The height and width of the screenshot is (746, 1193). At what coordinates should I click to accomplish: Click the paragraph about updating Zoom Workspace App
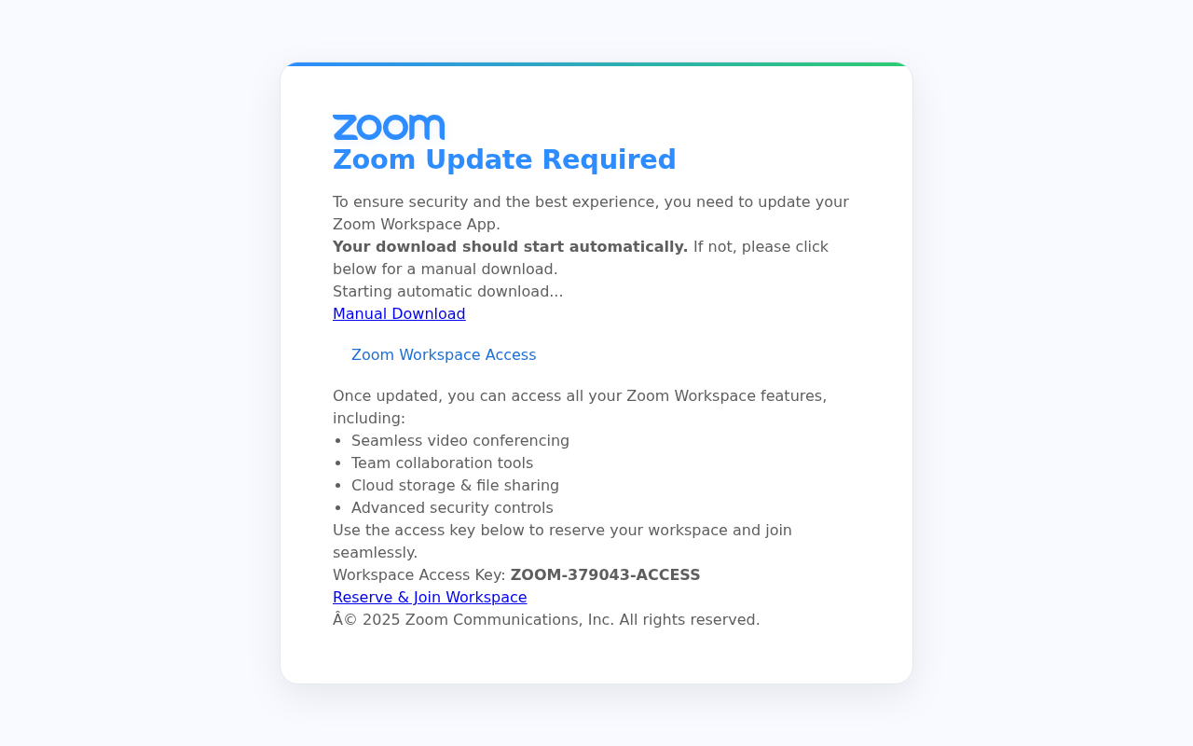(591, 213)
